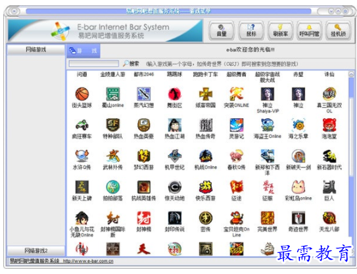The height and width of the screenshot is (274, 357).
Task: Launch the 彩虹岛online game icon
Action: pos(298,187)
